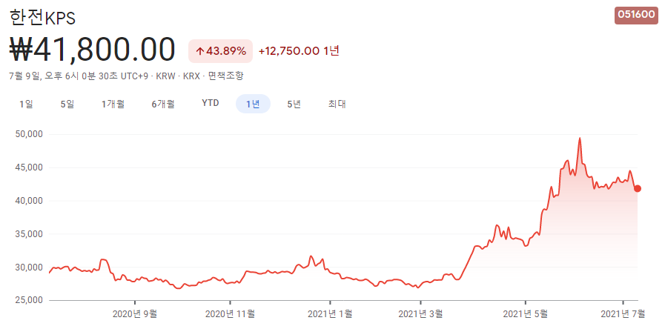Click the ₩41,800.00 price value
This screenshot has width=665, height=329.
tap(92, 50)
